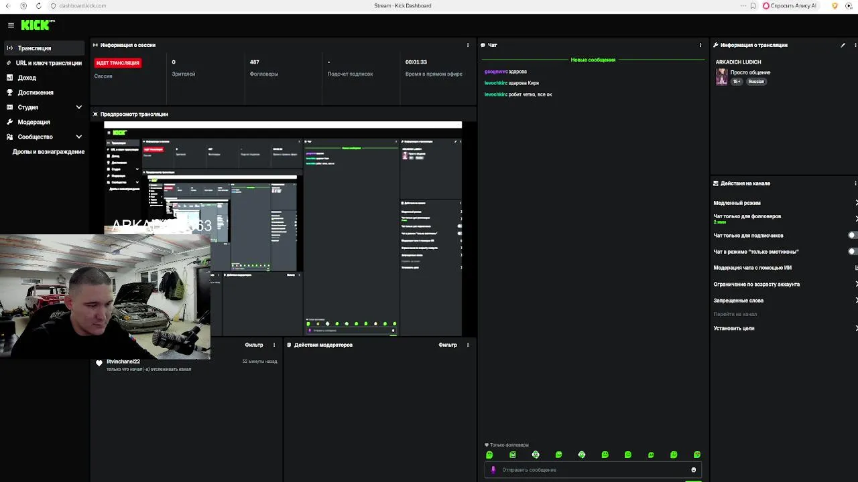Go back with the browser back arrow
Viewport: 858px width, 482px height.
tap(8, 5)
